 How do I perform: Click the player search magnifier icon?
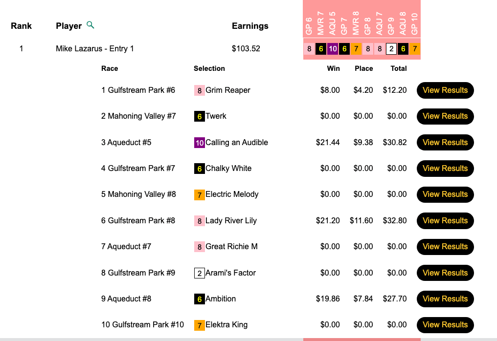90,25
